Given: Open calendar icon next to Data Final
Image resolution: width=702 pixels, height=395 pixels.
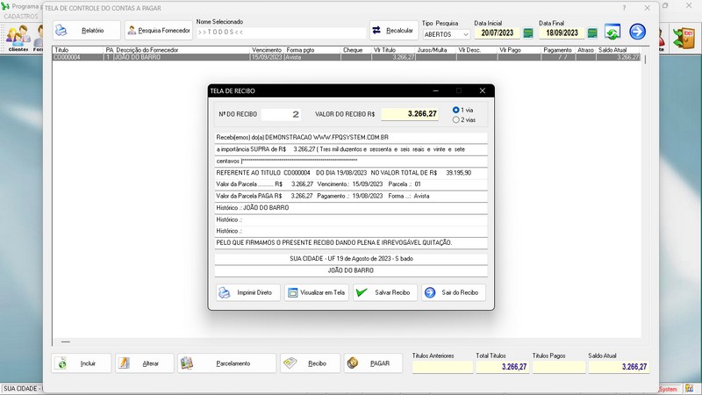Looking at the screenshot, I should [592, 33].
